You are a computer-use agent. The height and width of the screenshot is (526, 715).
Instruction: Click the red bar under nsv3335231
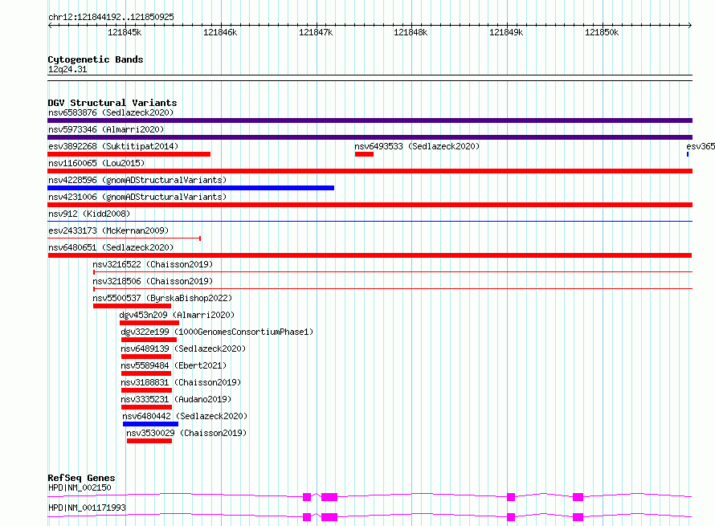coord(147,407)
